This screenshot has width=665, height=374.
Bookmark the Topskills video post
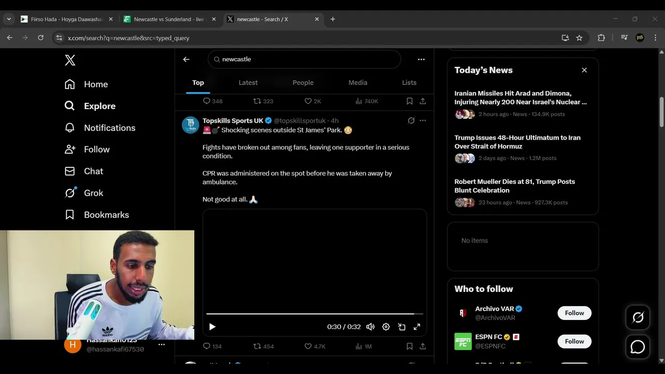point(409,346)
